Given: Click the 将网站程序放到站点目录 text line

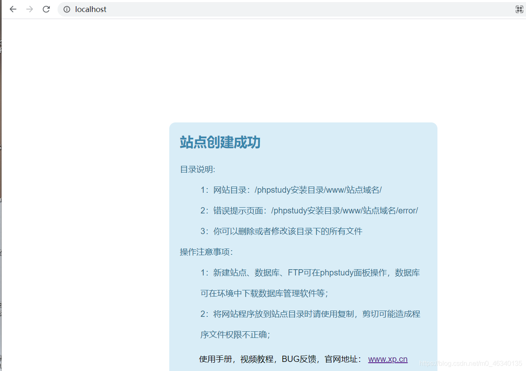Looking at the screenshot, I should coord(310,314).
